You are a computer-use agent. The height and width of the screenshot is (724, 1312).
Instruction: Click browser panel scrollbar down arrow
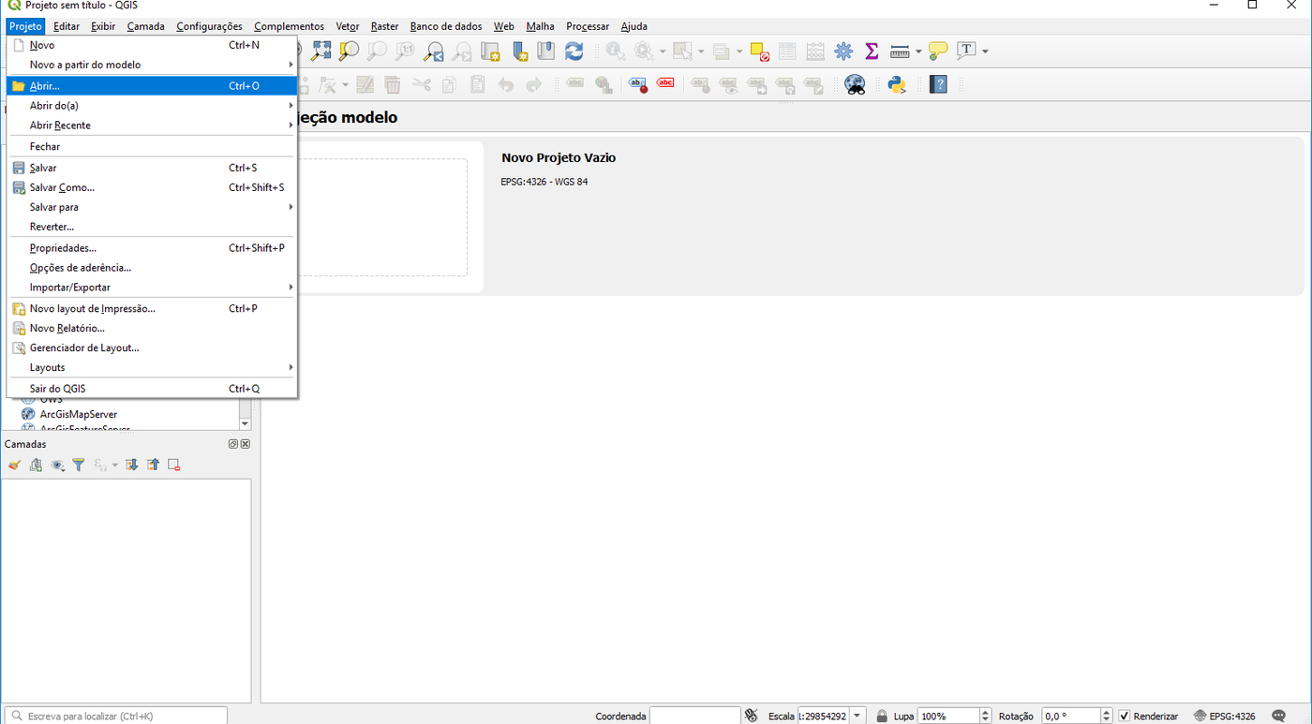click(246, 424)
